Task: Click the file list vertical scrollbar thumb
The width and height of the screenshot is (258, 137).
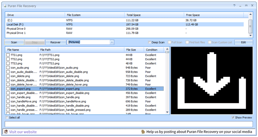Action: 167,52
